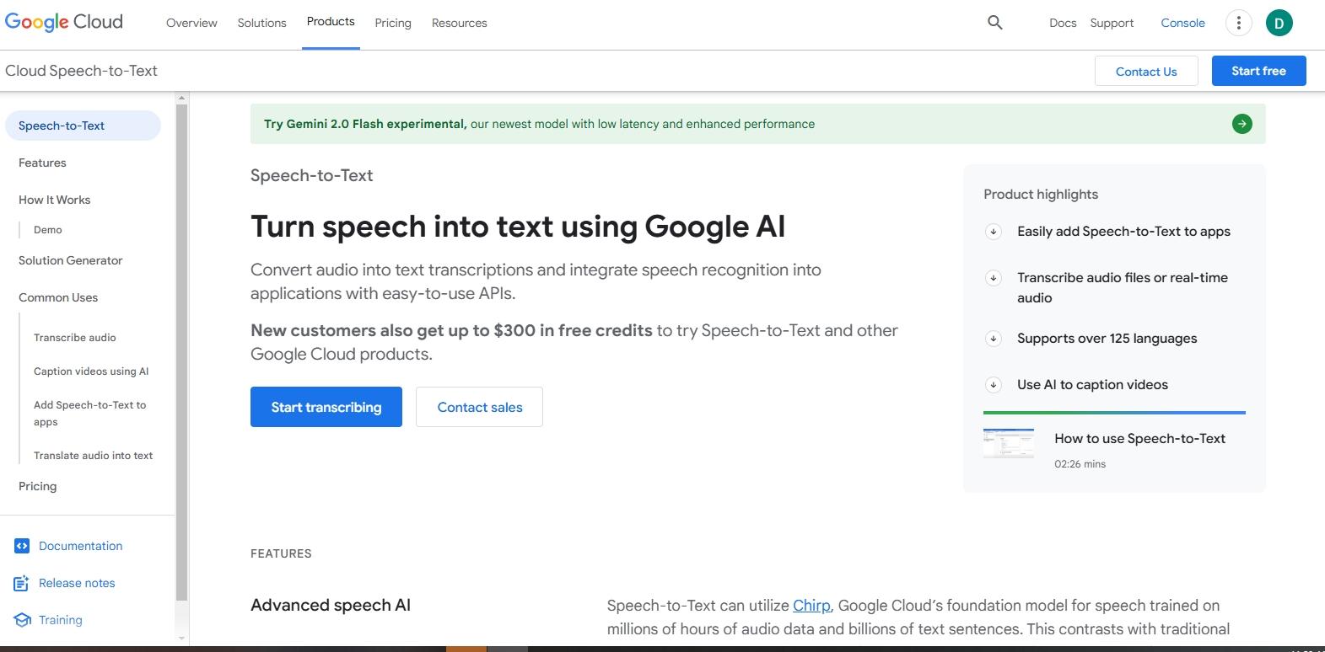Click the Documentation code icon

click(x=22, y=546)
